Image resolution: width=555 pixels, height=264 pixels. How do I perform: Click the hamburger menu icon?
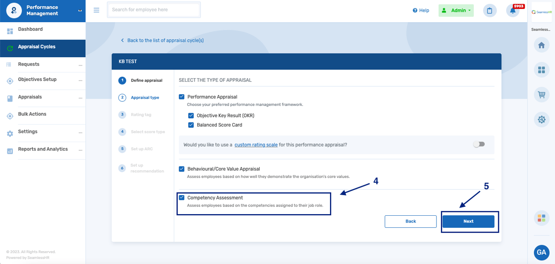pos(96,10)
